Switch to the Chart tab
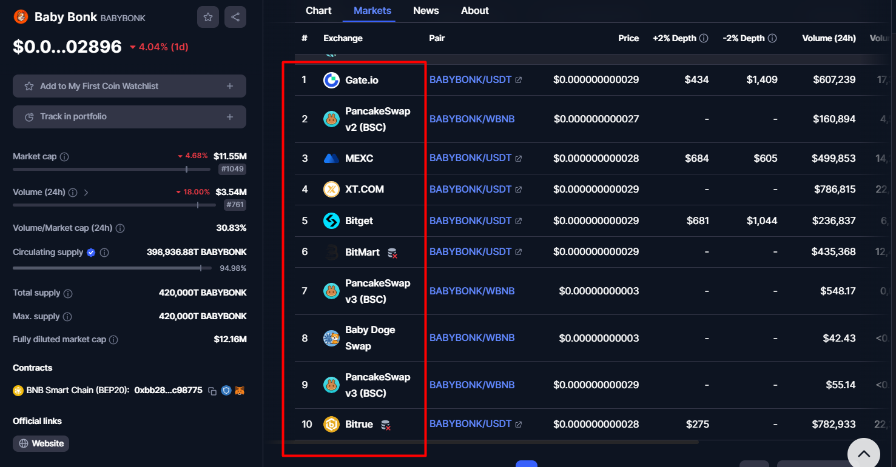896x467 pixels. pos(318,10)
